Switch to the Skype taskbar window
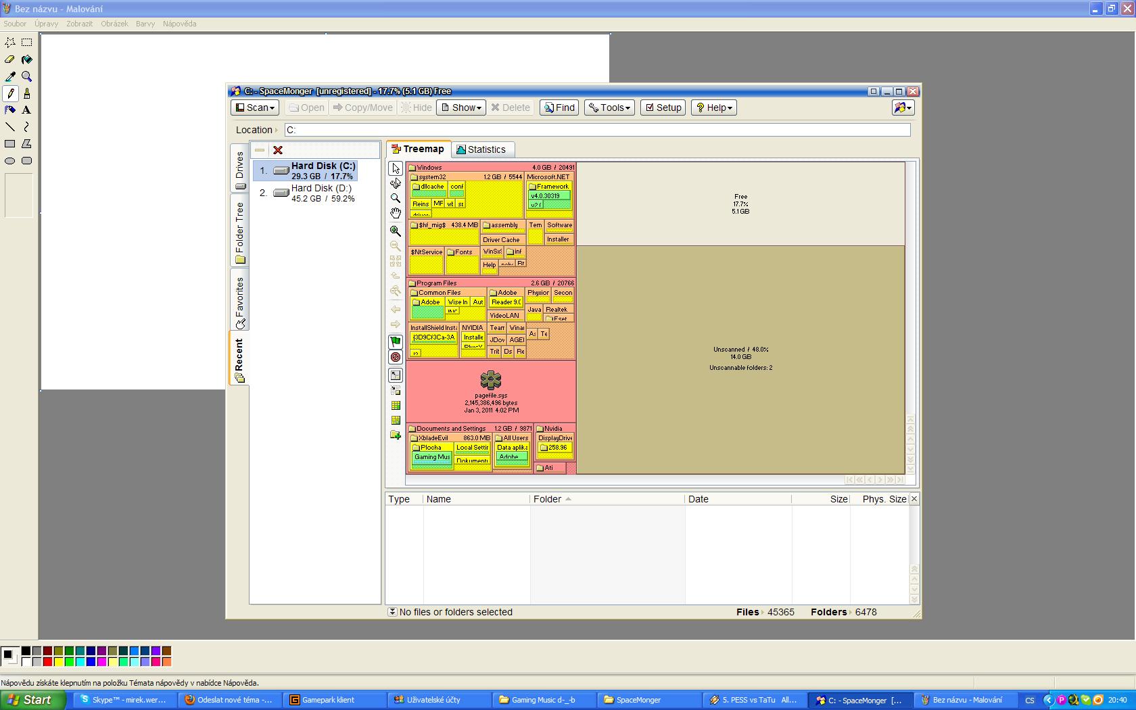1136x710 pixels. (x=124, y=700)
